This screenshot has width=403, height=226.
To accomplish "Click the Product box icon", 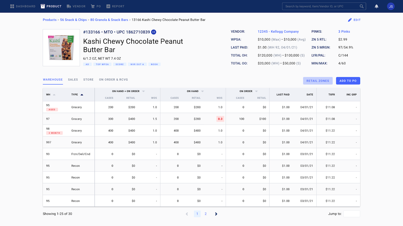I will click(43, 6).
